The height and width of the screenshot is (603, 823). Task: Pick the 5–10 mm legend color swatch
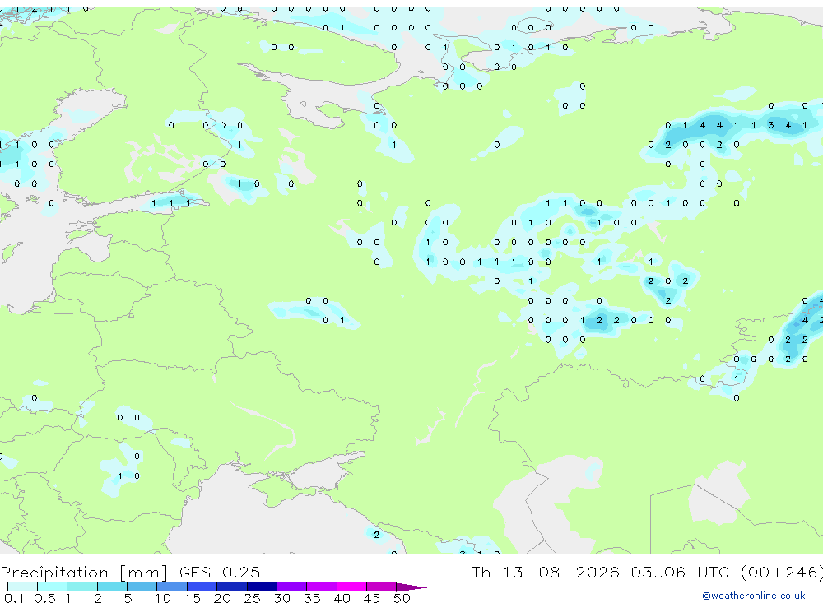tap(142, 587)
